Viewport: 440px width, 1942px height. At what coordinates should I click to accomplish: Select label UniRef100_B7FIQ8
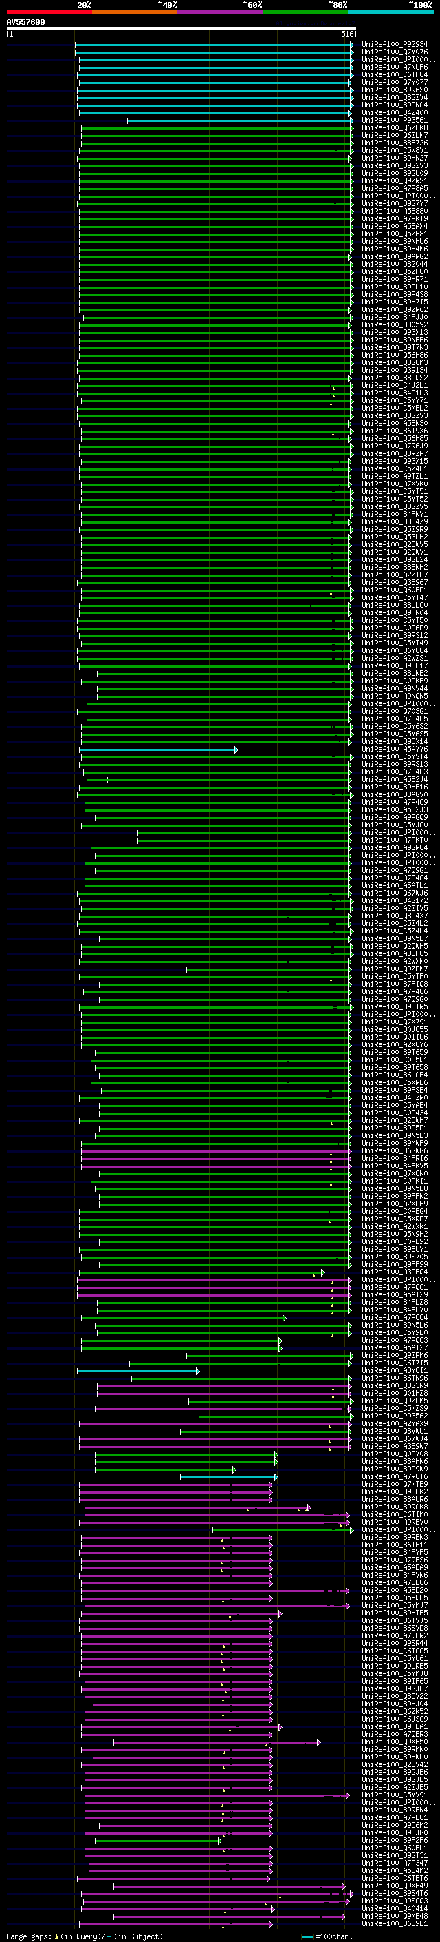point(395,985)
